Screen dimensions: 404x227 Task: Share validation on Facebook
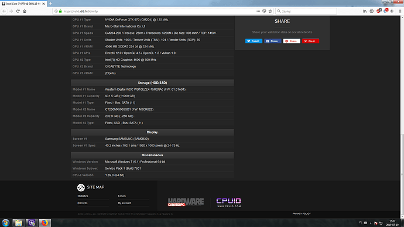(x=272, y=41)
